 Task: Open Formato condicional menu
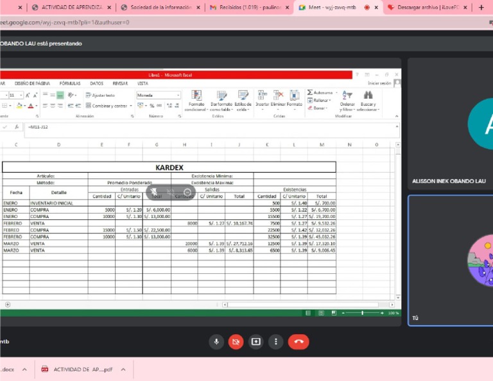[x=196, y=101]
